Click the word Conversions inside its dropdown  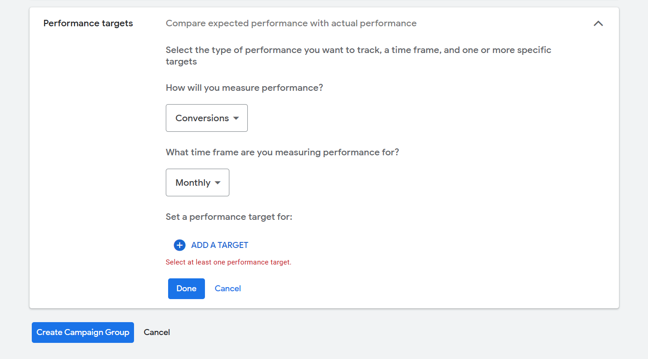(202, 118)
